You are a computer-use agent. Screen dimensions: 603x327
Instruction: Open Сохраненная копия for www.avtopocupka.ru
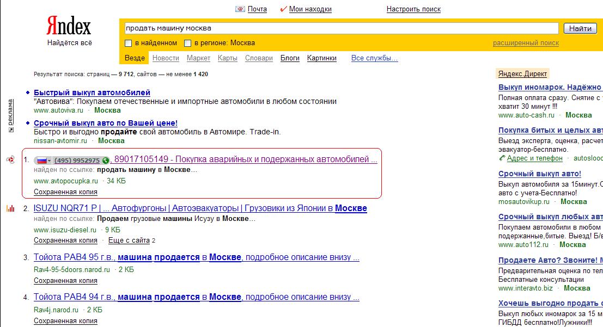pos(65,192)
